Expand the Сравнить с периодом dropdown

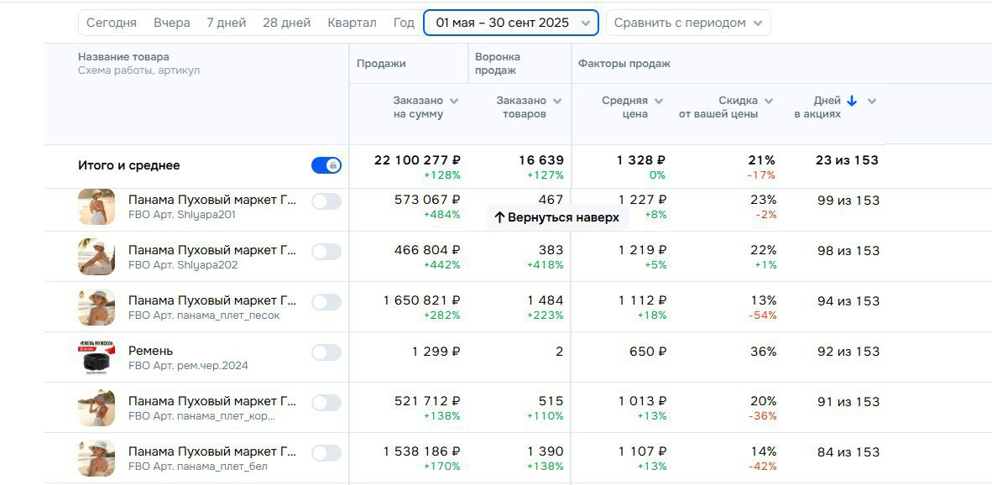pyautogui.click(x=687, y=23)
